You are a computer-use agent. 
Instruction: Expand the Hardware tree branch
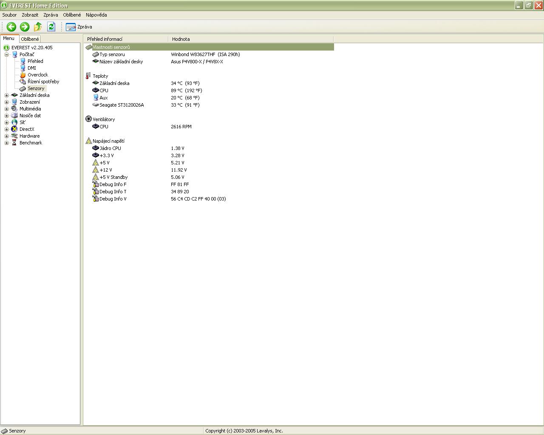tap(6, 136)
